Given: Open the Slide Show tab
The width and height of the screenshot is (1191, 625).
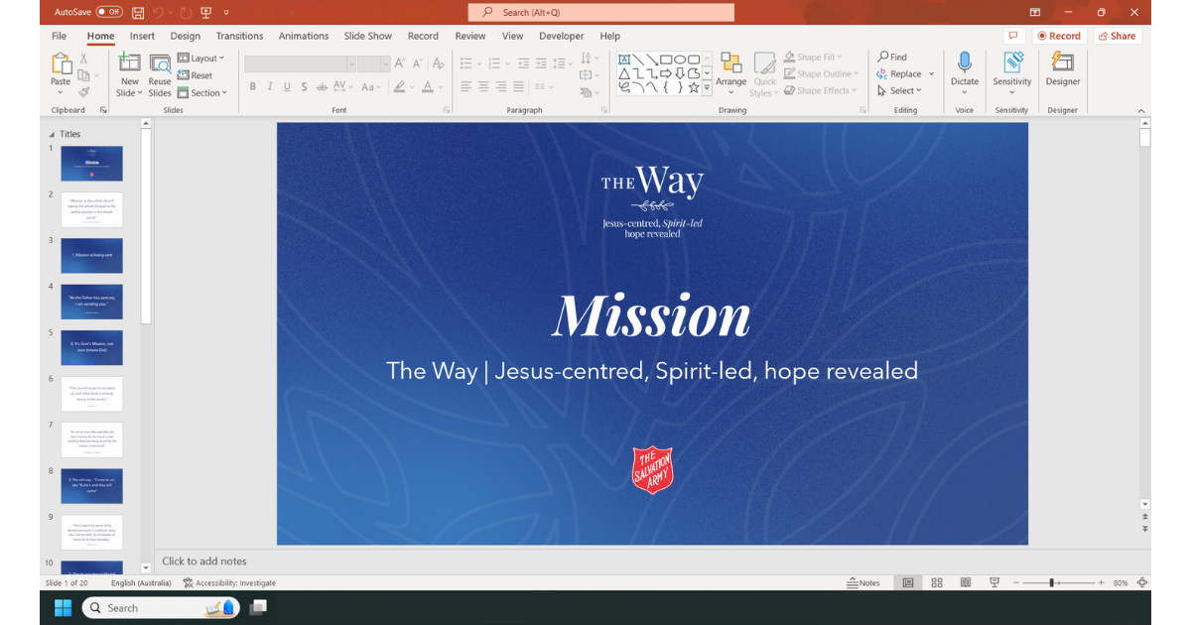Looking at the screenshot, I should point(367,36).
